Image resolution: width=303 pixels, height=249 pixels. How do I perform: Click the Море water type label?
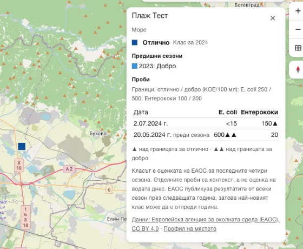tap(139, 30)
